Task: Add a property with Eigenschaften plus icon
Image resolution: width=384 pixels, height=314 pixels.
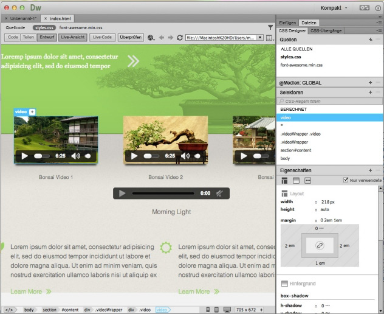Action: (x=370, y=170)
